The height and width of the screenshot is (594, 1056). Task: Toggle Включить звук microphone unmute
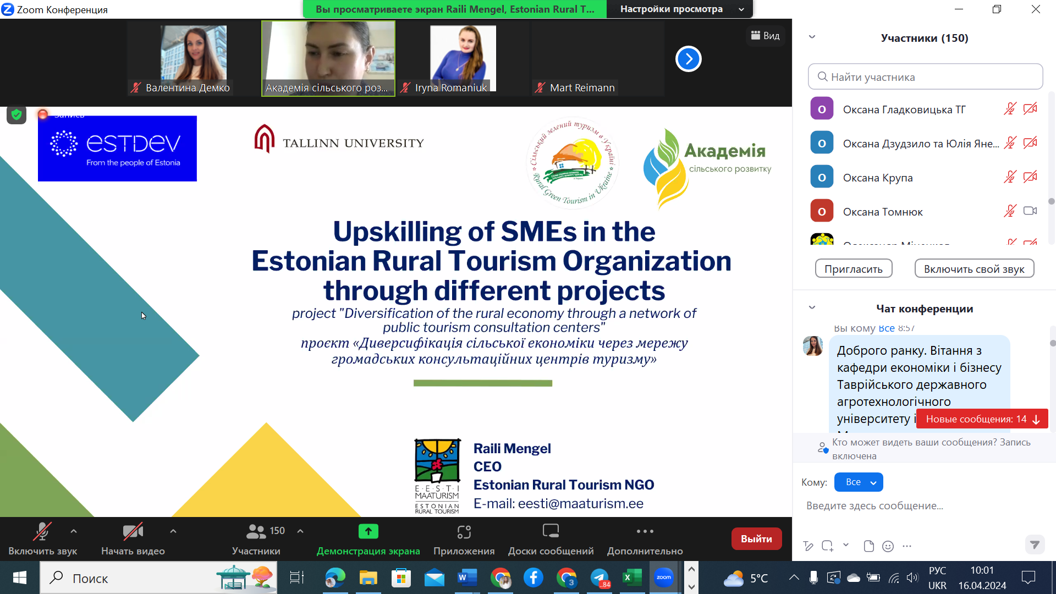pos(42,532)
